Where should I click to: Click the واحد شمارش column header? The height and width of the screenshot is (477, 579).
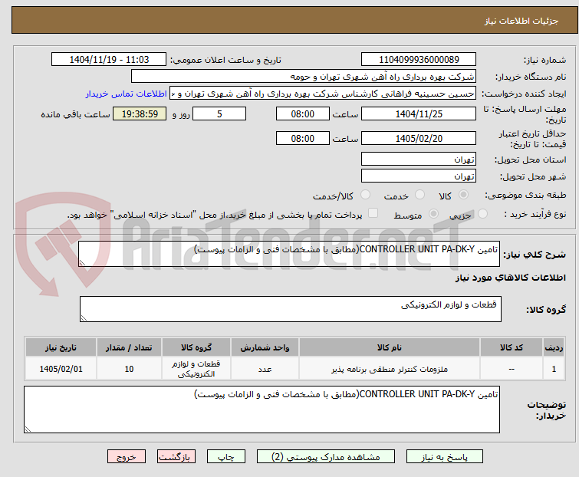[x=265, y=347]
